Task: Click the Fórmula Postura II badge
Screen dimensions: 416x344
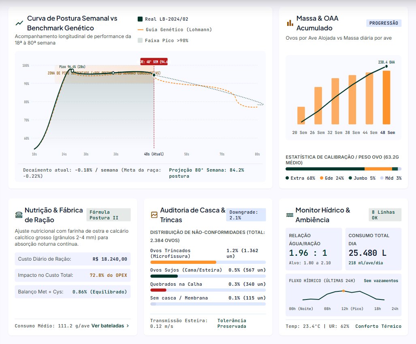Action: tap(109, 214)
